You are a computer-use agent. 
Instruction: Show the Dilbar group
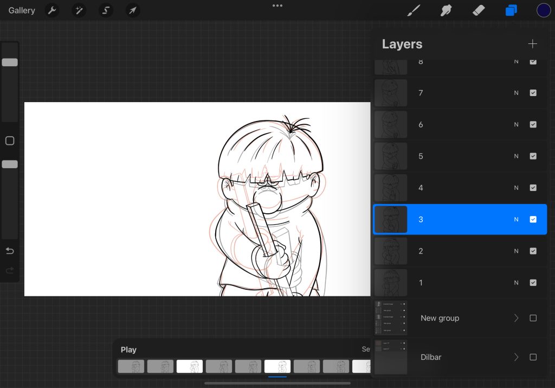[x=533, y=357]
